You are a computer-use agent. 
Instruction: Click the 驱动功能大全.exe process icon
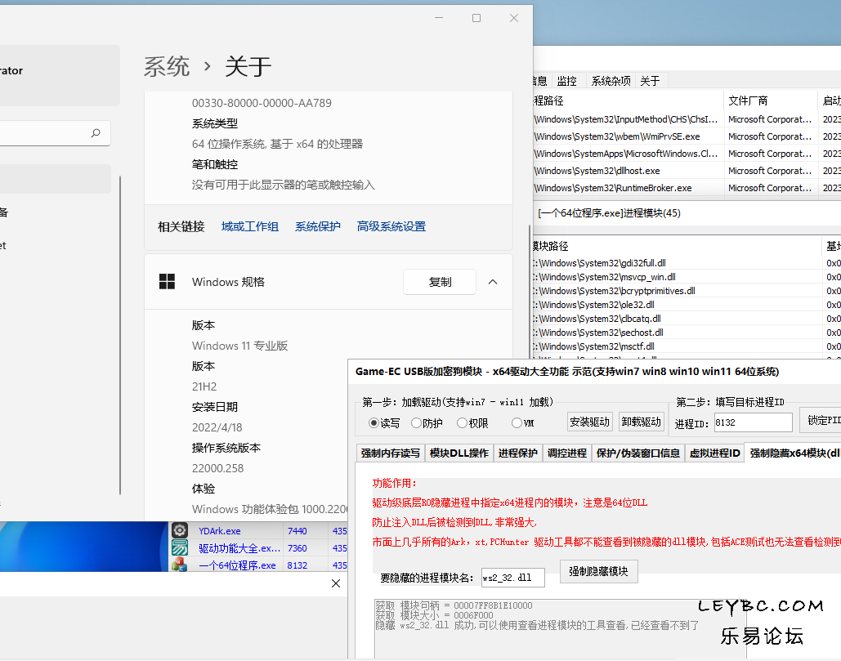click(x=180, y=547)
